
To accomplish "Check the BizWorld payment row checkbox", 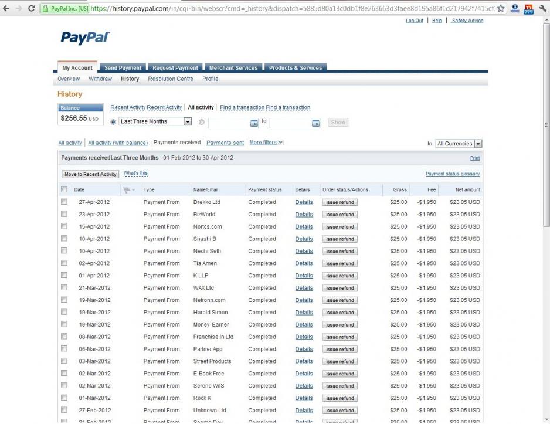I will click(64, 214).
